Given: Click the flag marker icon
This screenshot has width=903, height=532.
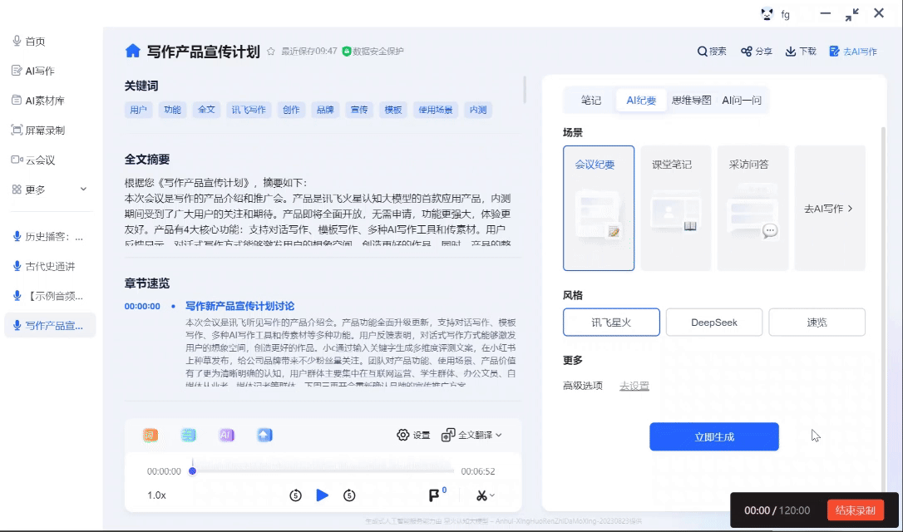Looking at the screenshot, I should pyautogui.click(x=436, y=495).
